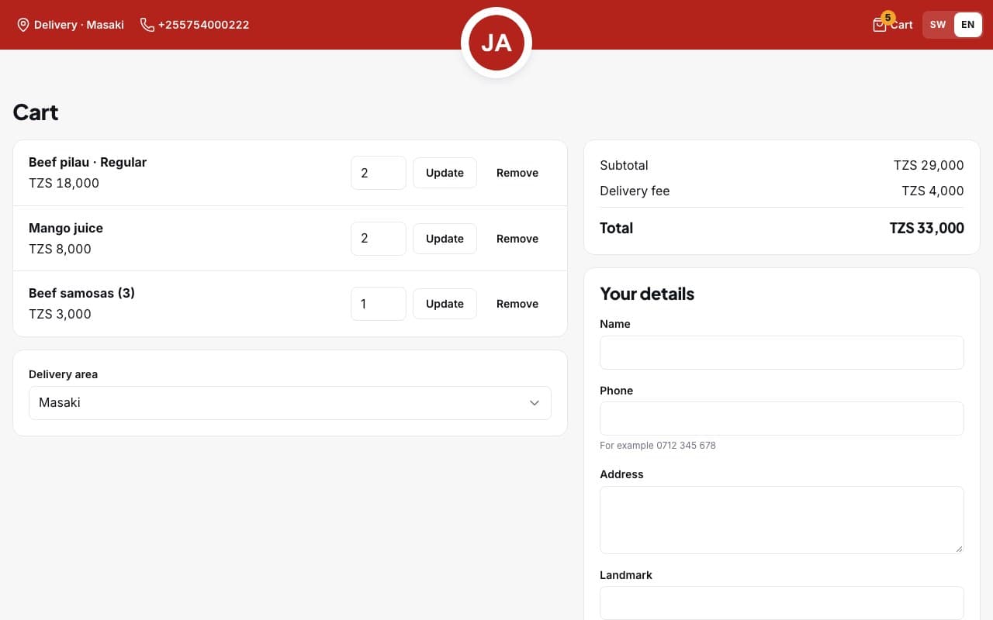
Task: Focus the Phone input field
Action: tap(782, 418)
